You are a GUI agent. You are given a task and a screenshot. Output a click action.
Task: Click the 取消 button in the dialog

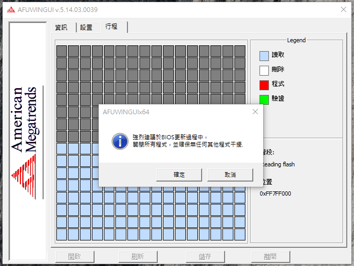click(230, 175)
